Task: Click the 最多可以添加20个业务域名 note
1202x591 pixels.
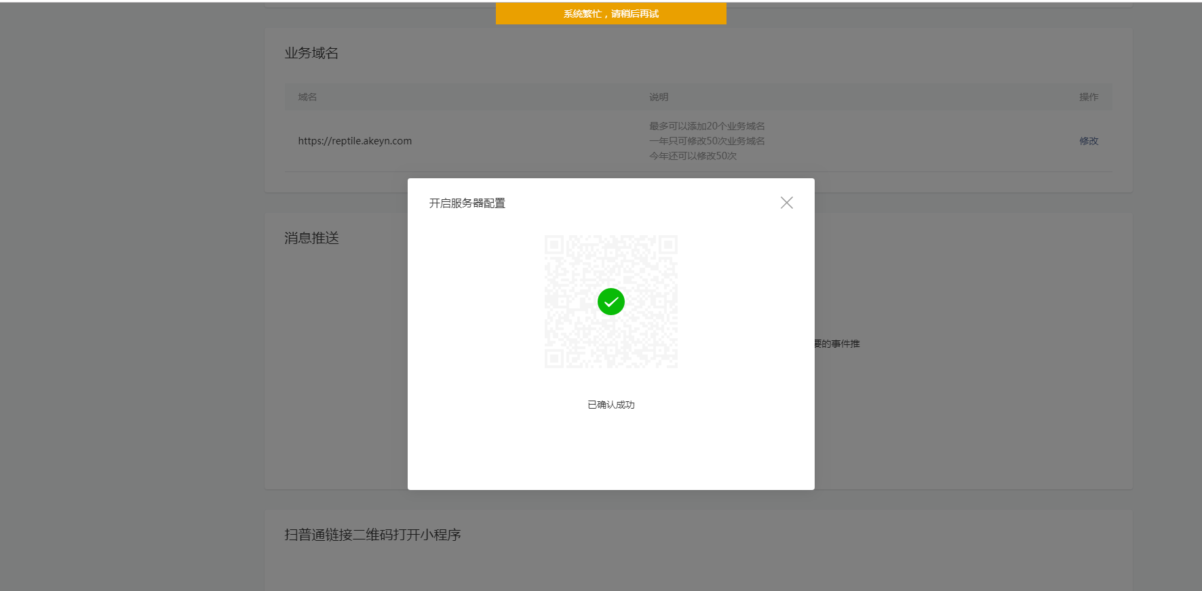Action: 707,126
